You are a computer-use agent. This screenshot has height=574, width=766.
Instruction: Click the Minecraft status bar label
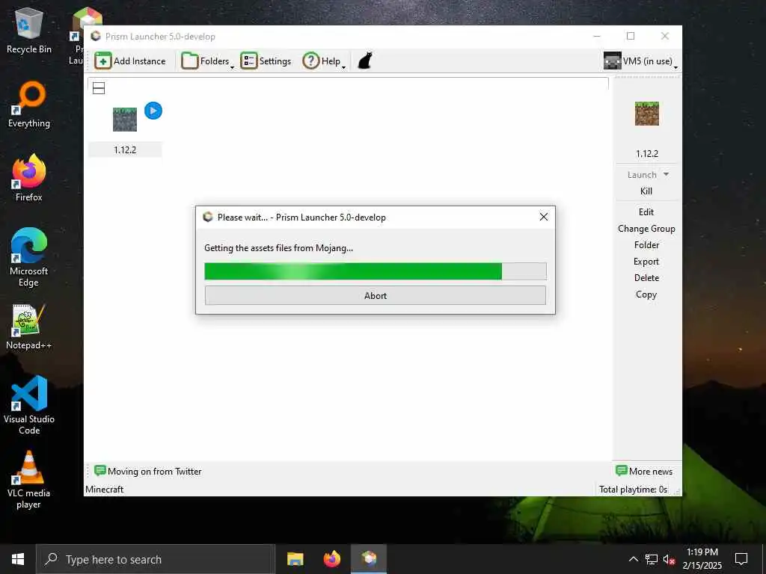tap(105, 490)
